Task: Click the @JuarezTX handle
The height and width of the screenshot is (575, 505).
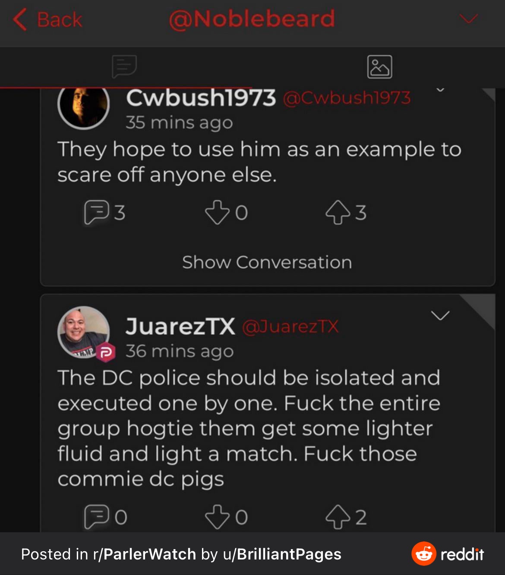Action: (290, 327)
